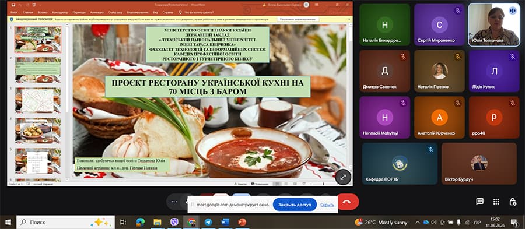525x229 pixels.
Task: Click the slide title ПРОЄКТ РЕСТОРАНУ УКРАЇНСЬКОЇ КУХНІ
Action: point(208,86)
